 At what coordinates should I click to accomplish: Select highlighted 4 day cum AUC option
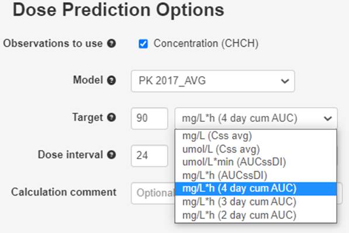coord(255,189)
